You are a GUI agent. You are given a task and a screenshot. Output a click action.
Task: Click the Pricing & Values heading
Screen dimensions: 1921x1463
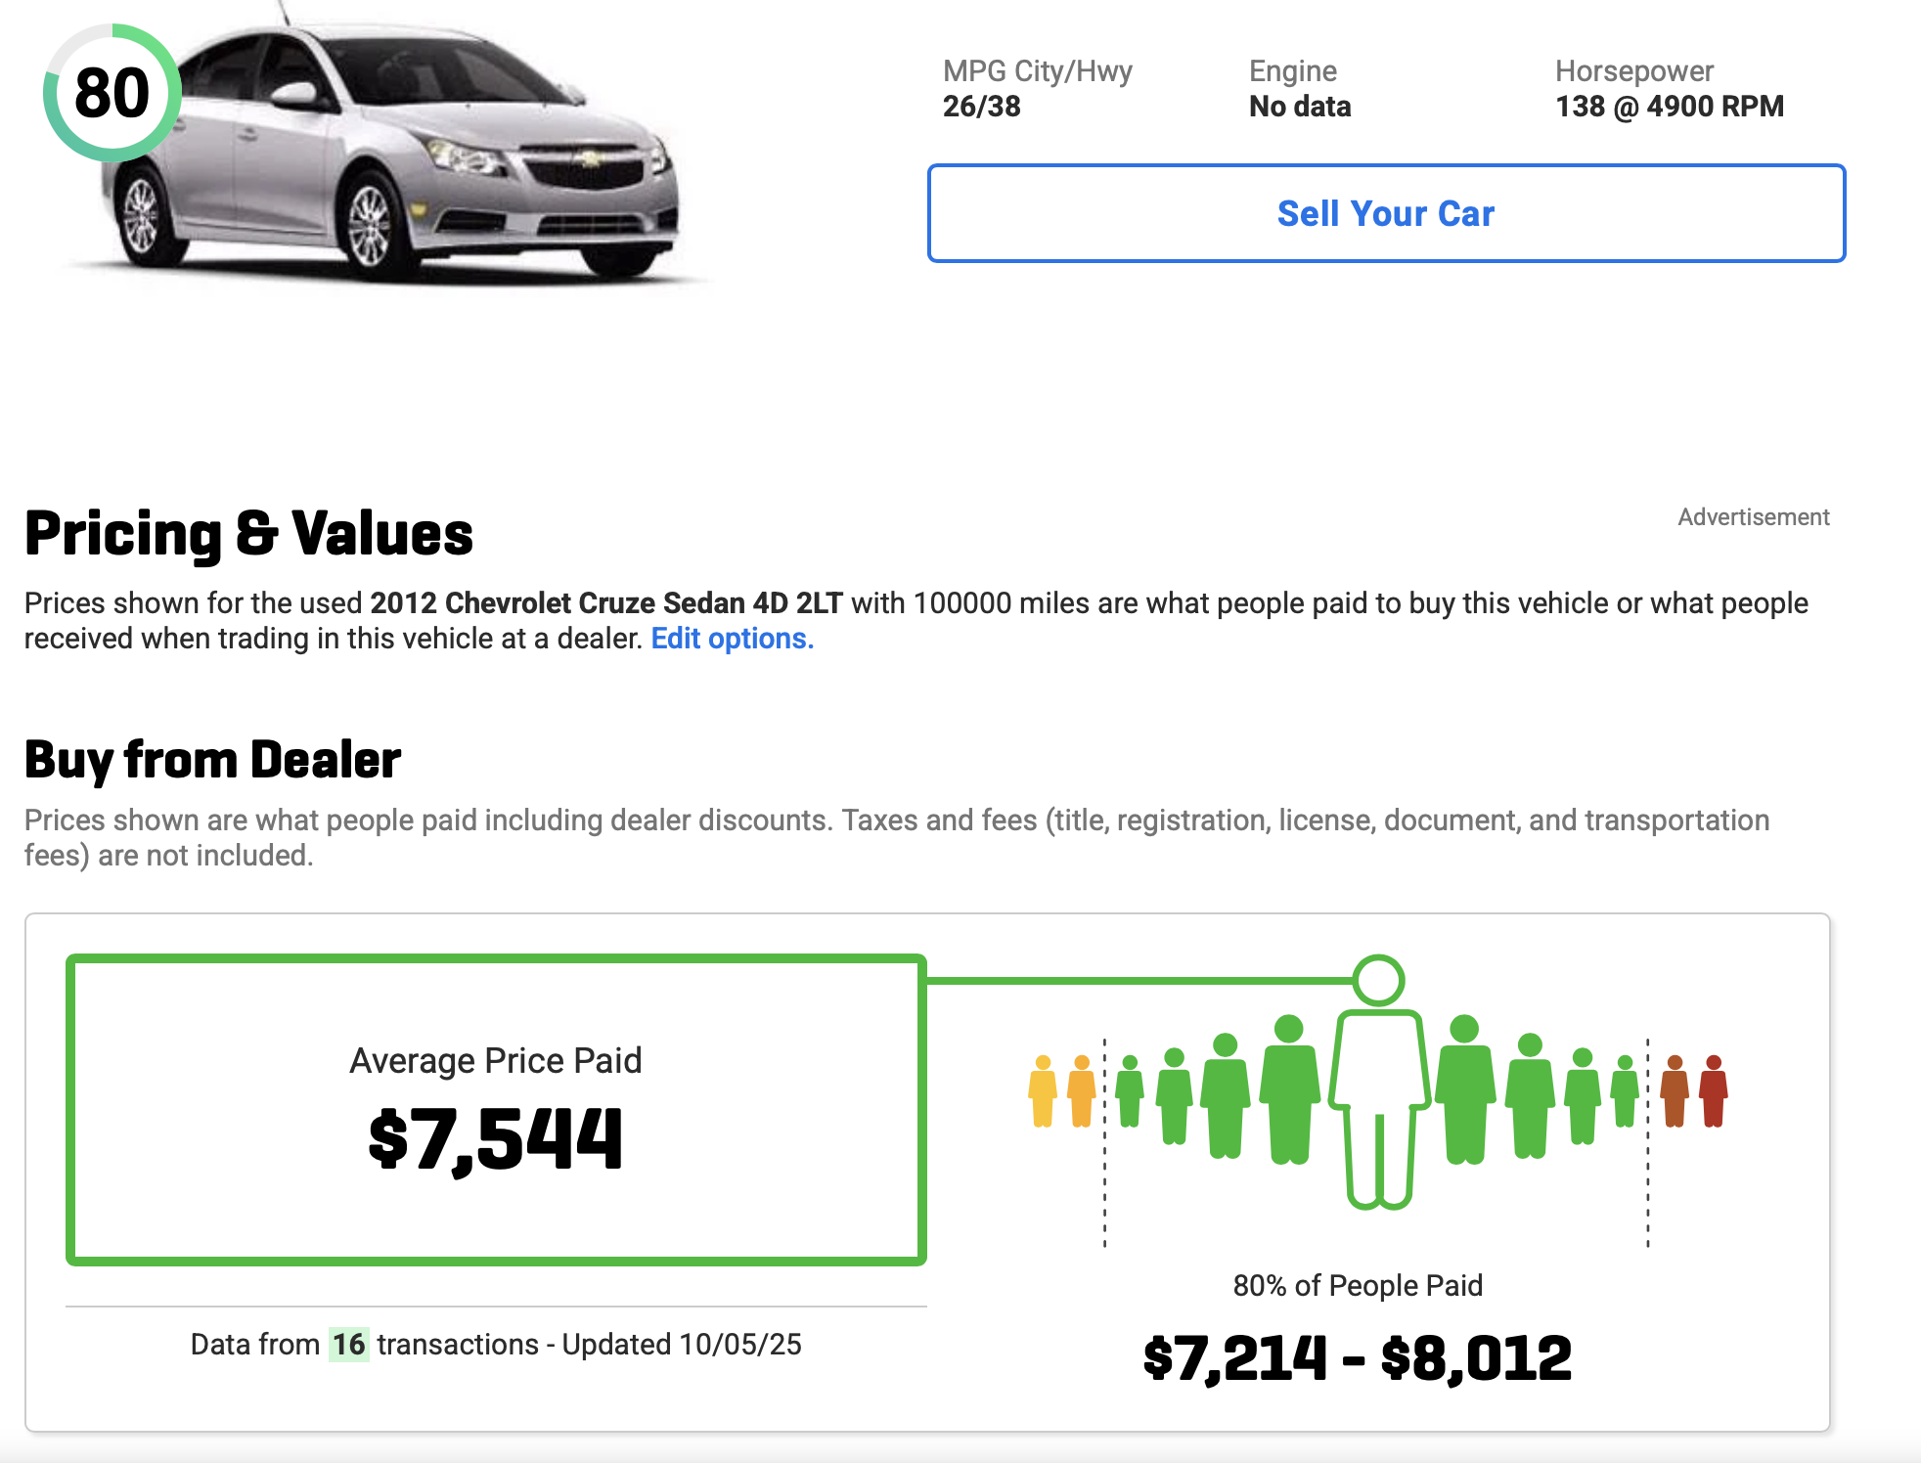248,534
